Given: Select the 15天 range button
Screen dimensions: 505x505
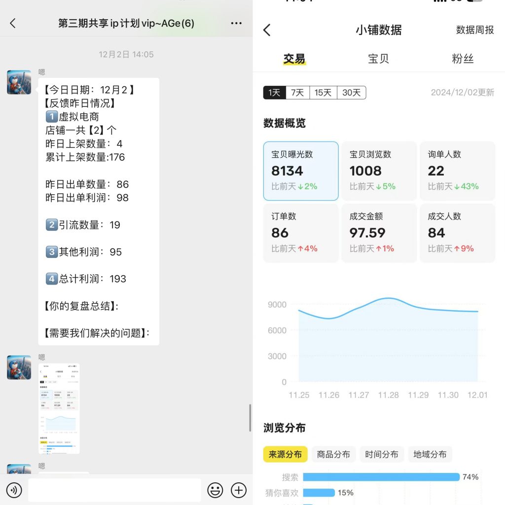Looking at the screenshot, I should point(323,92).
